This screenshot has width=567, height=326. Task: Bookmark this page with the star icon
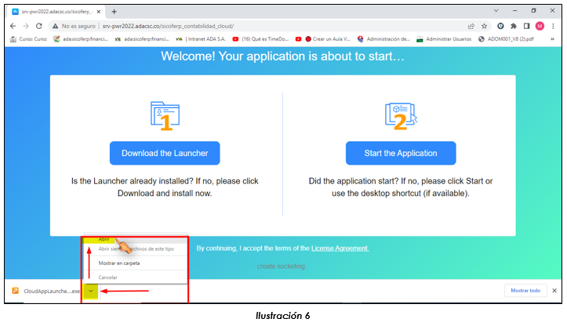pos(485,26)
